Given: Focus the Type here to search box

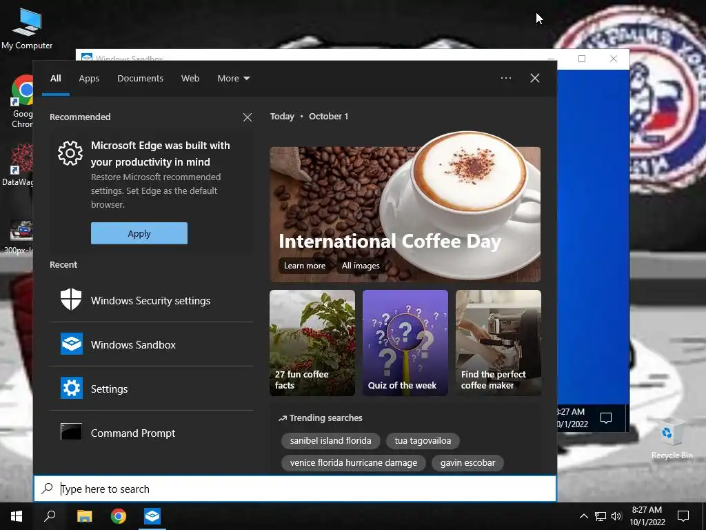Looking at the screenshot, I should 295,489.
